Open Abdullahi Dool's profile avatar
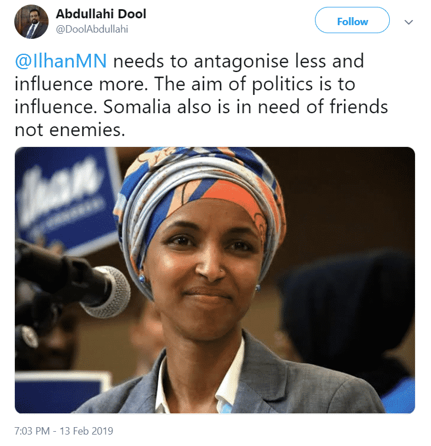Viewport: 431px width, 446px height. 31,22
